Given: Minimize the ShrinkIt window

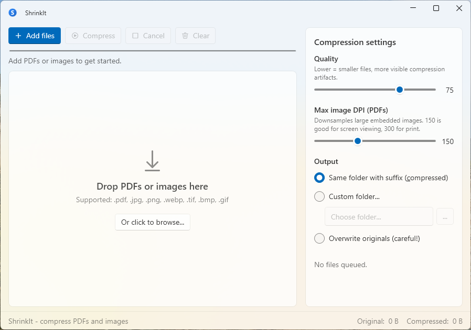Looking at the screenshot, I should [x=413, y=8].
